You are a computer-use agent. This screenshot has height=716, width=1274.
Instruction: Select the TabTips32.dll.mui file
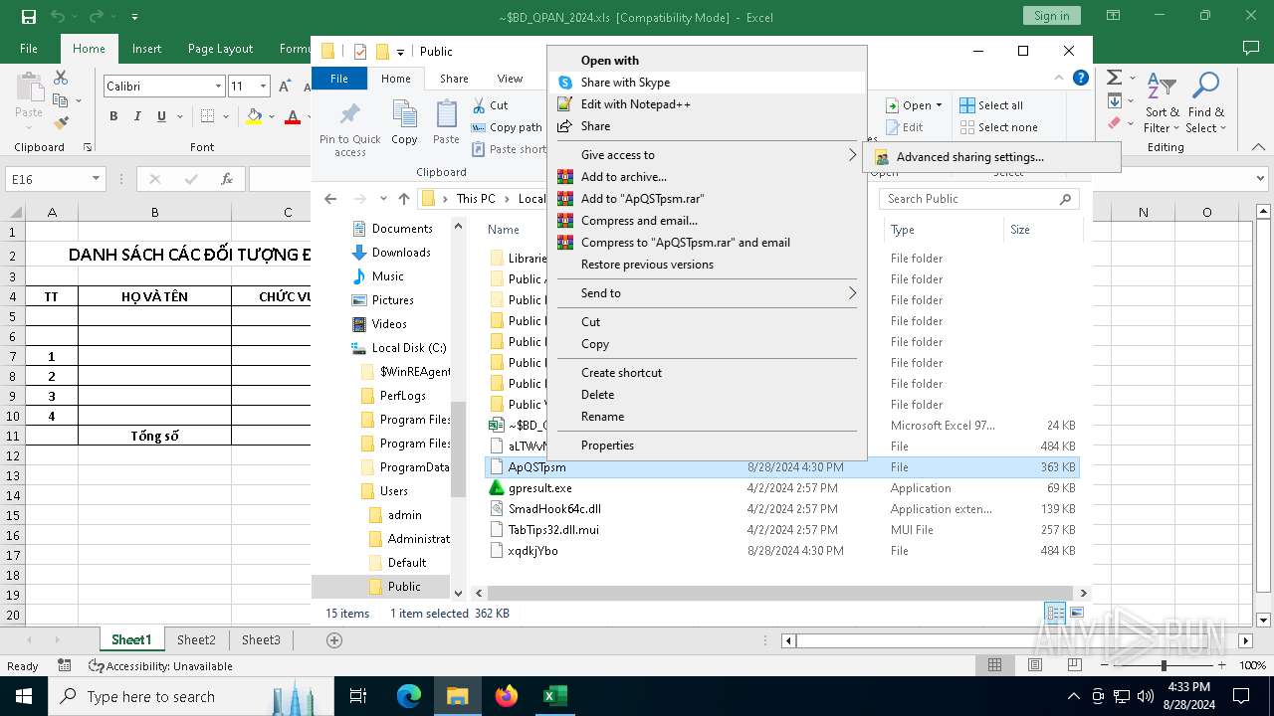(553, 530)
